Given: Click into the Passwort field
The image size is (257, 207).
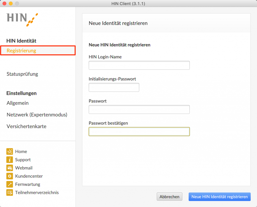Looking at the screenshot, I should (x=139, y=109).
